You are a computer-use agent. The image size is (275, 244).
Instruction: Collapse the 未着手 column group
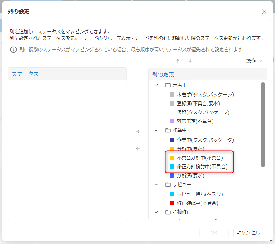point(156,85)
